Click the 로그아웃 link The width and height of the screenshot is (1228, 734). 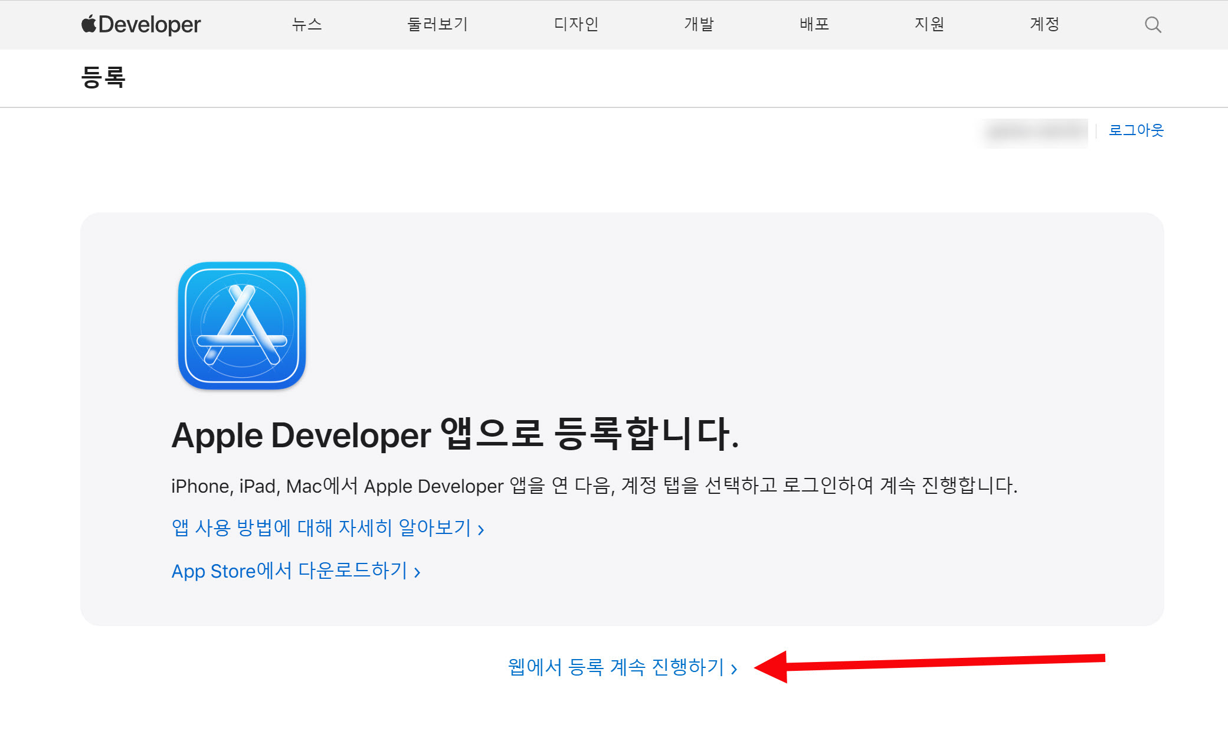pos(1136,130)
